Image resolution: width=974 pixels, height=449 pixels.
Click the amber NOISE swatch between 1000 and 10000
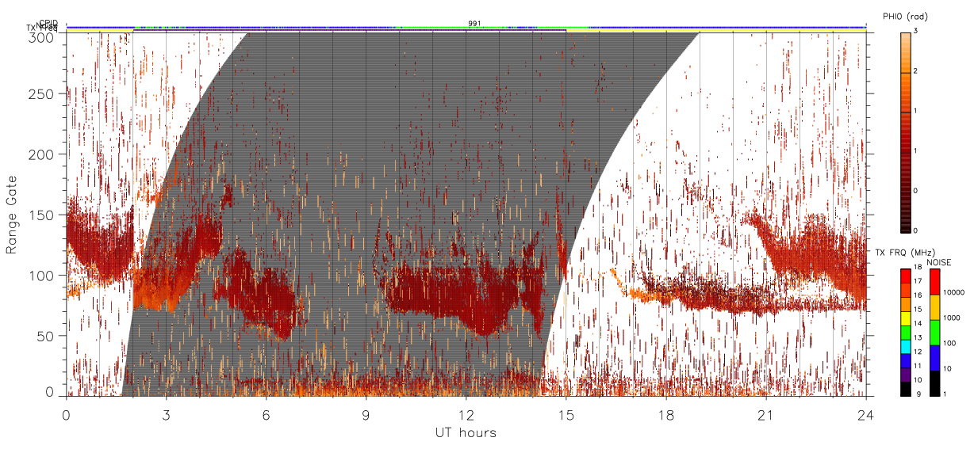935,307
